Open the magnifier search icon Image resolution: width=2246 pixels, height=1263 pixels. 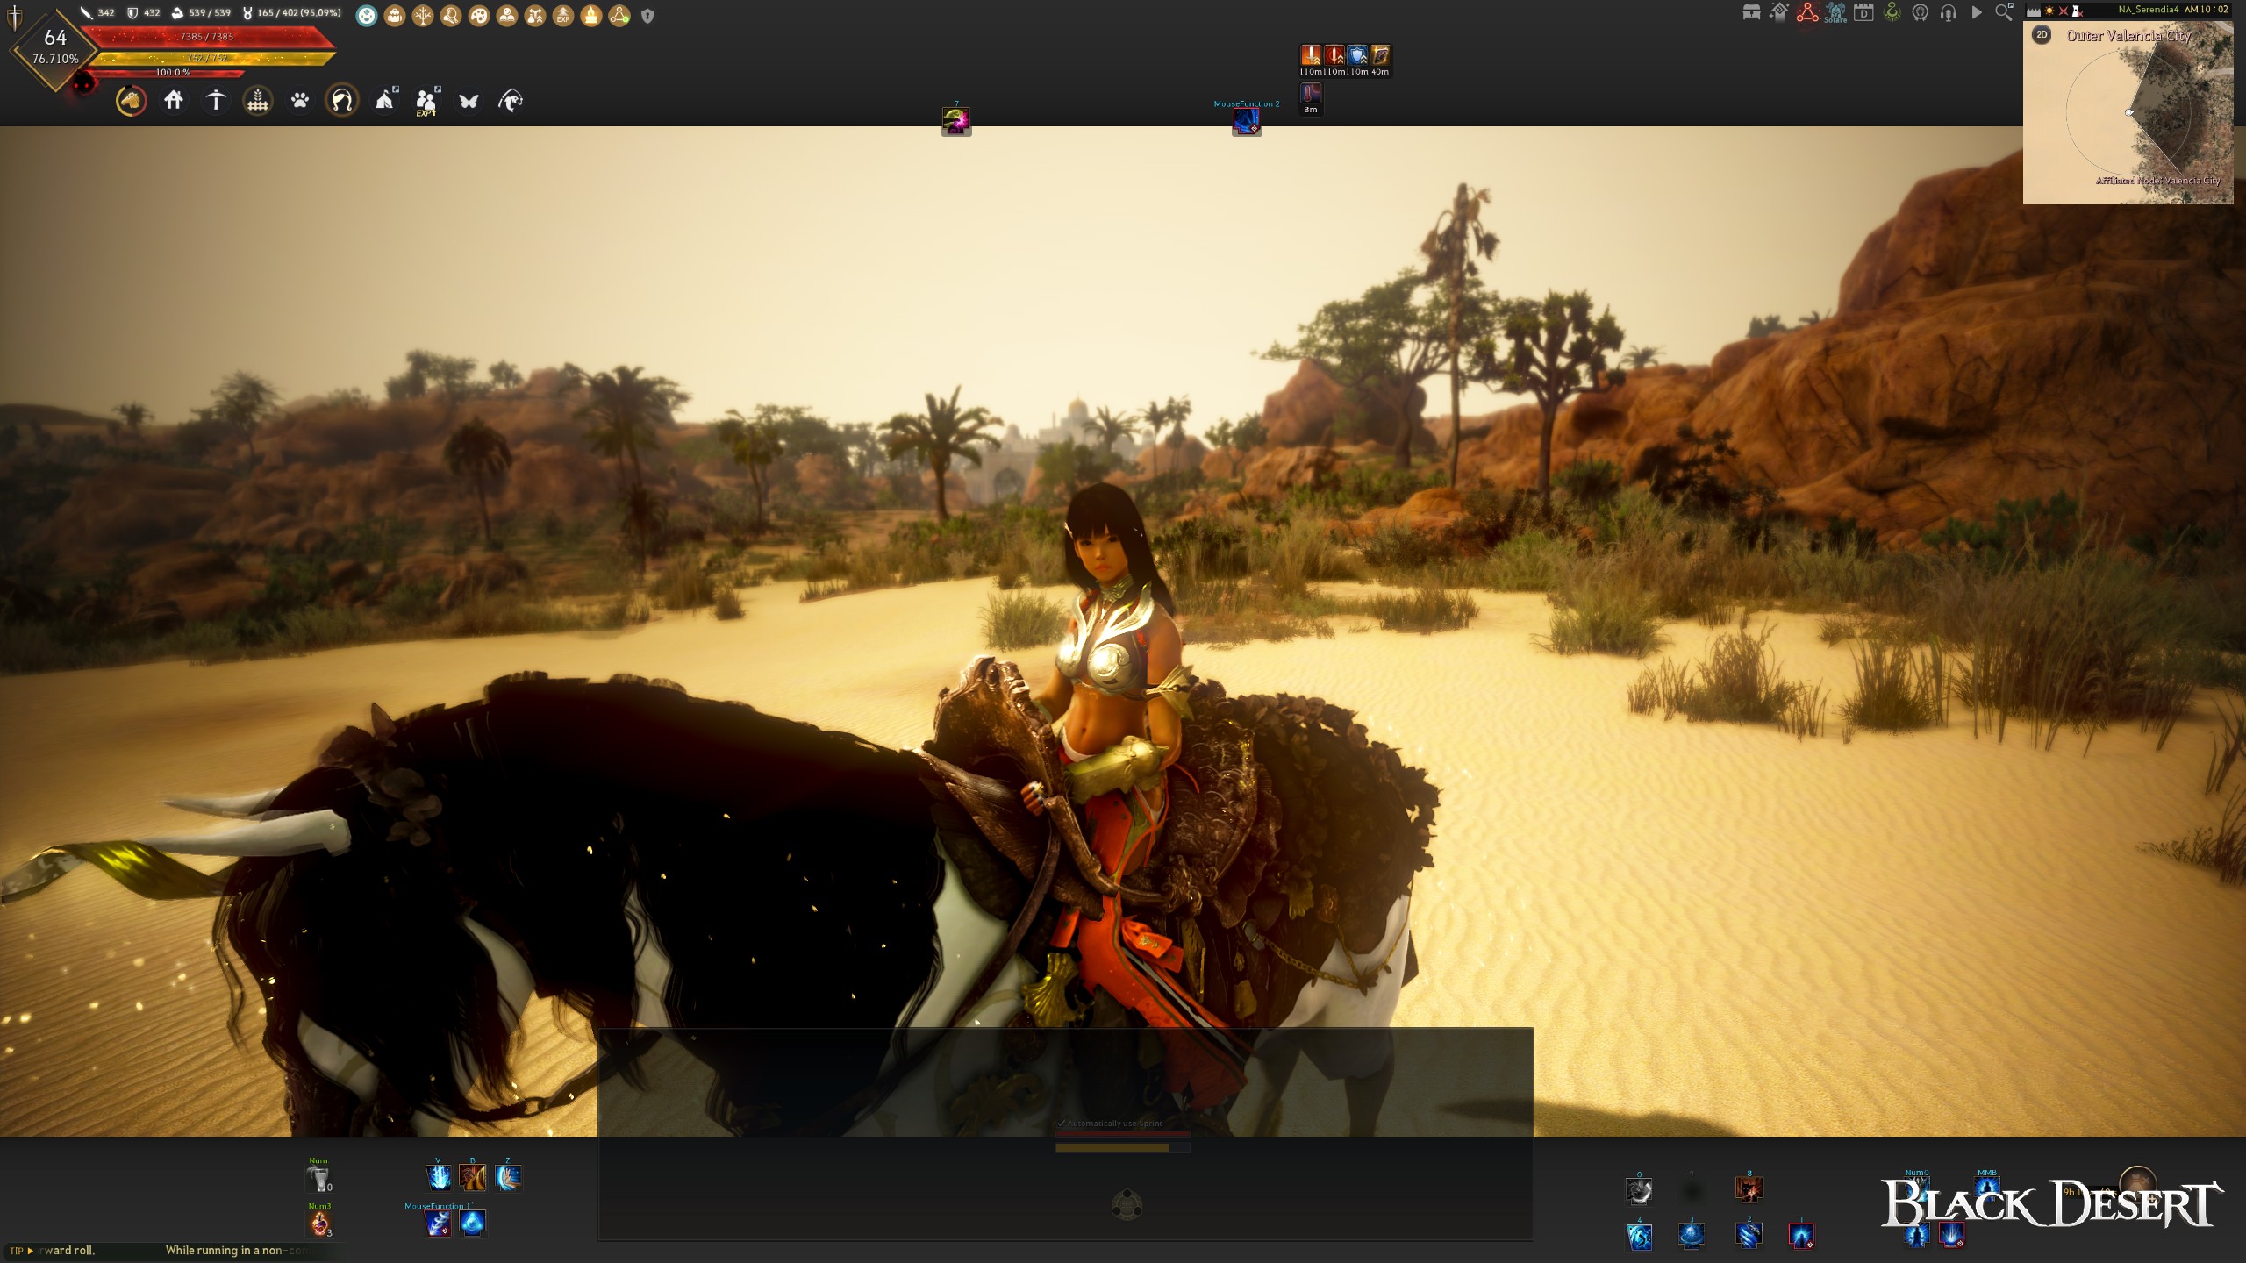point(2004,12)
